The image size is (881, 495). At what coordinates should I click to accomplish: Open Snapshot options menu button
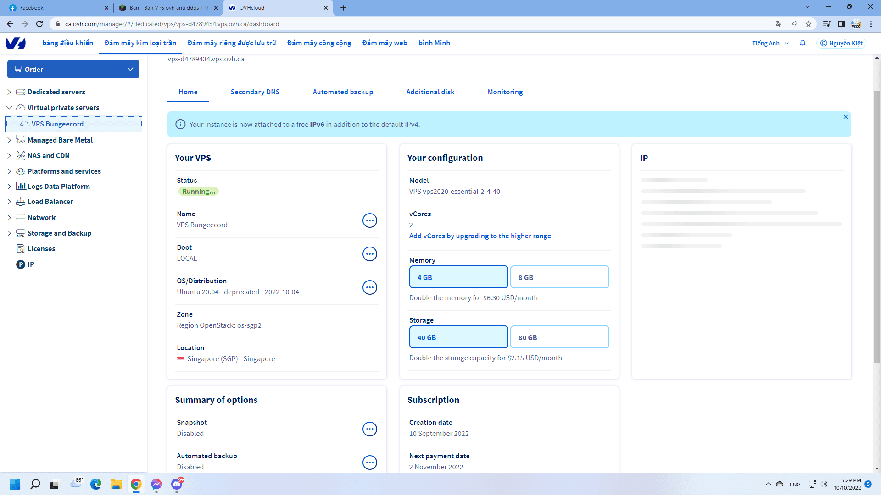369,429
